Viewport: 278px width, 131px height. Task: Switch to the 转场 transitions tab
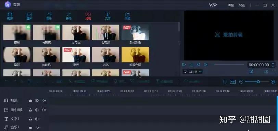68,16
